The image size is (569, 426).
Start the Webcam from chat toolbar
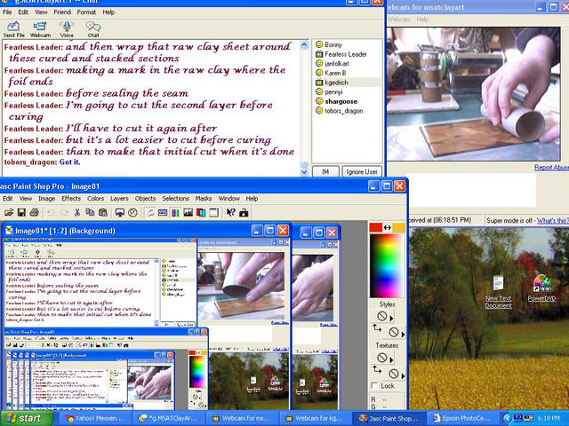pyautogui.click(x=40, y=29)
